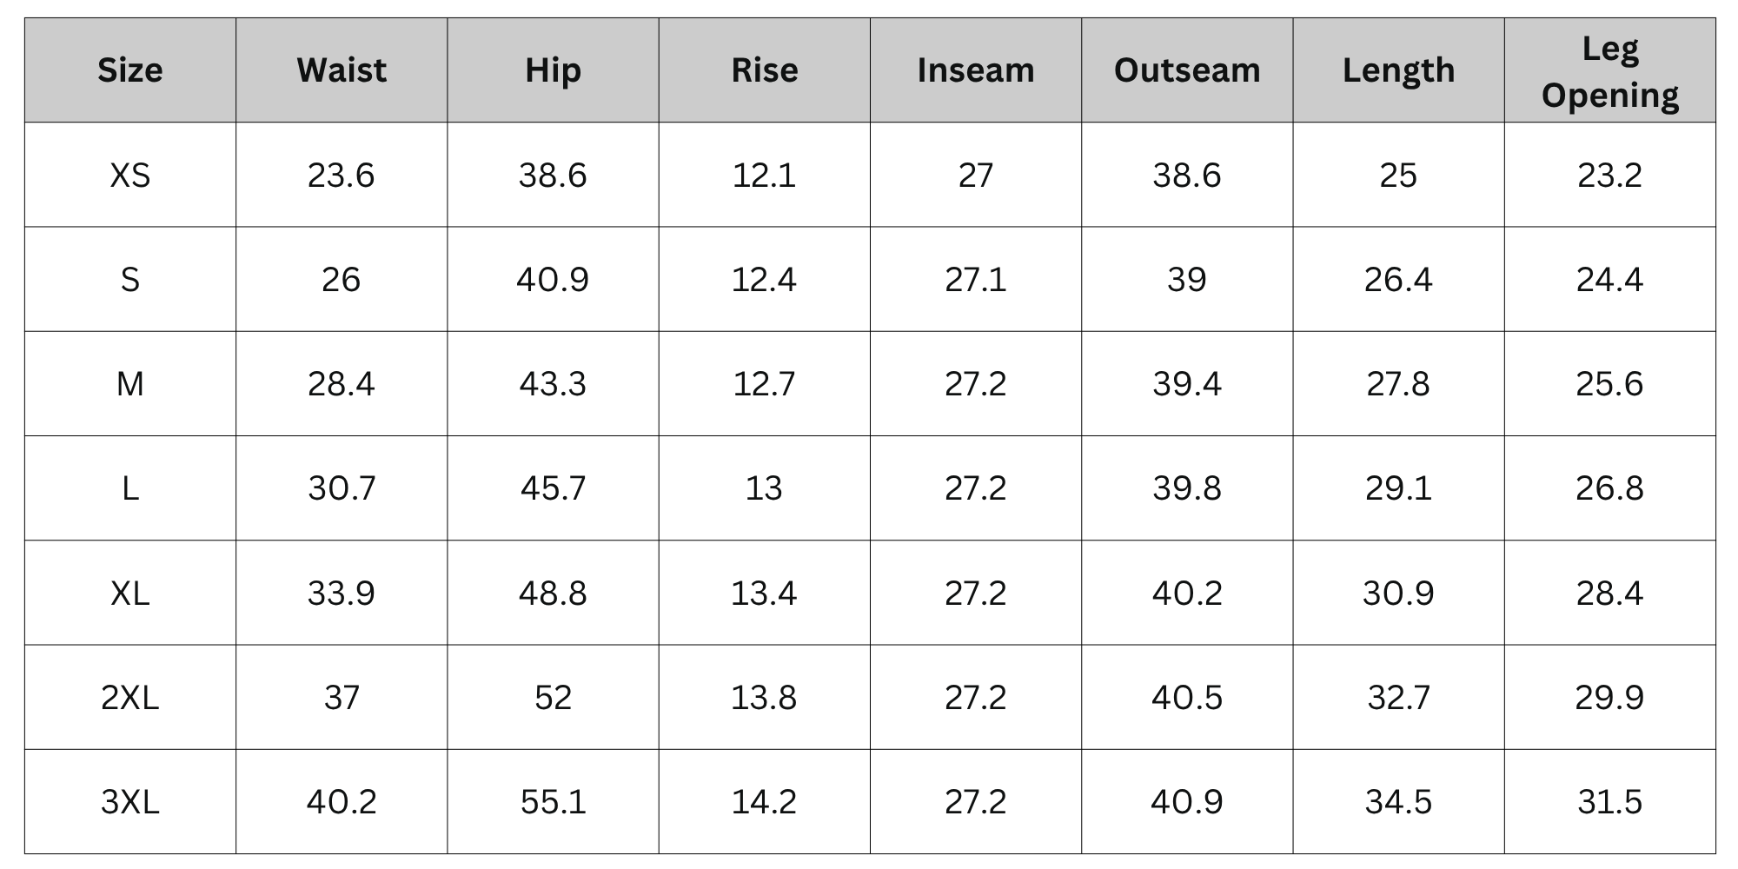Click the L rise value 13

coord(764,488)
